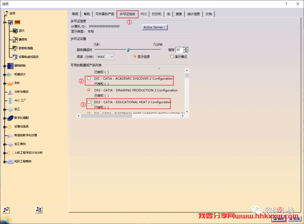Toggle the 显示信息 checkbox
Image resolution: width=304 pixels, height=224 pixels.
[135, 56]
